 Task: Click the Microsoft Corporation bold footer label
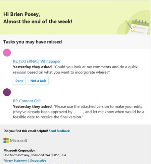pyautogui.click(x=19, y=150)
